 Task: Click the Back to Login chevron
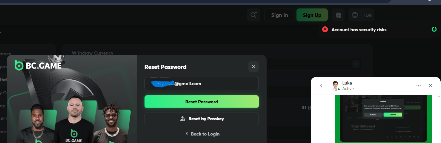[x=187, y=134]
